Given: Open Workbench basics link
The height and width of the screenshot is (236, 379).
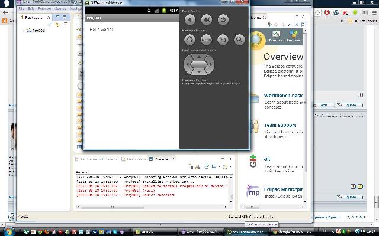Looking at the screenshot, I should click(283, 96).
